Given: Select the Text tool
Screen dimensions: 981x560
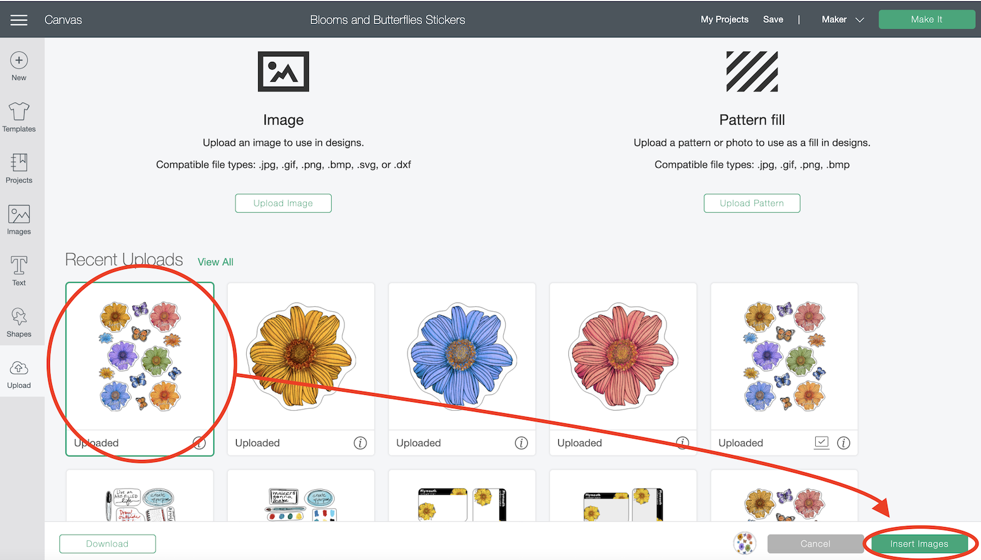Looking at the screenshot, I should pos(19,271).
